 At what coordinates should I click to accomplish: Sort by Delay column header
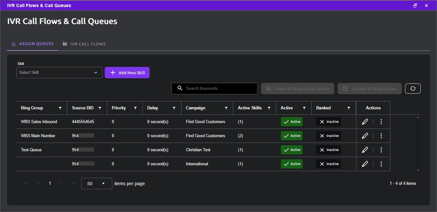coord(153,108)
